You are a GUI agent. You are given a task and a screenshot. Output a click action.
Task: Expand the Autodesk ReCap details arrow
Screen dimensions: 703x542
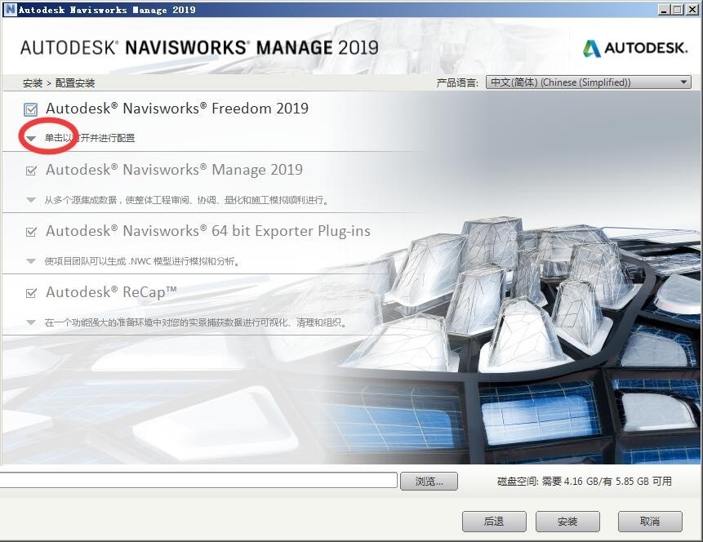pos(31,322)
